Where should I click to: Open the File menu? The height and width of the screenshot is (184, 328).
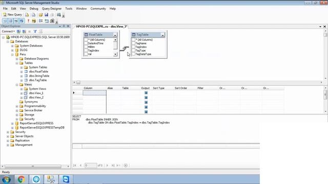coord(5,9)
